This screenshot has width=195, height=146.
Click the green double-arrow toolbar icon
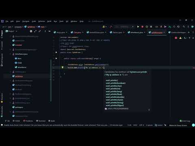(170, 27)
